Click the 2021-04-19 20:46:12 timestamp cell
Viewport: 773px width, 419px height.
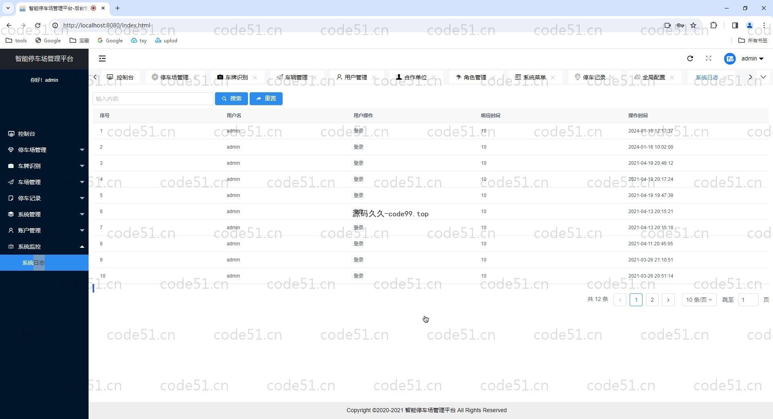point(651,163)
